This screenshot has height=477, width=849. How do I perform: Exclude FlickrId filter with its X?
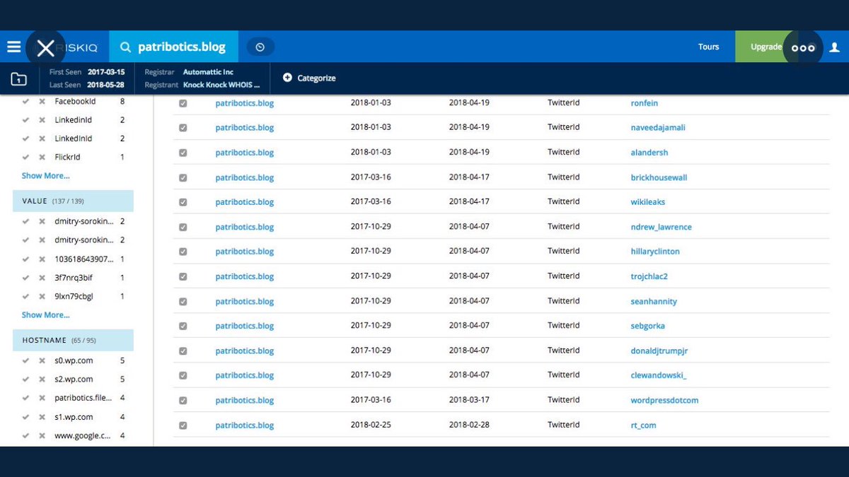(x=42, y=157)
